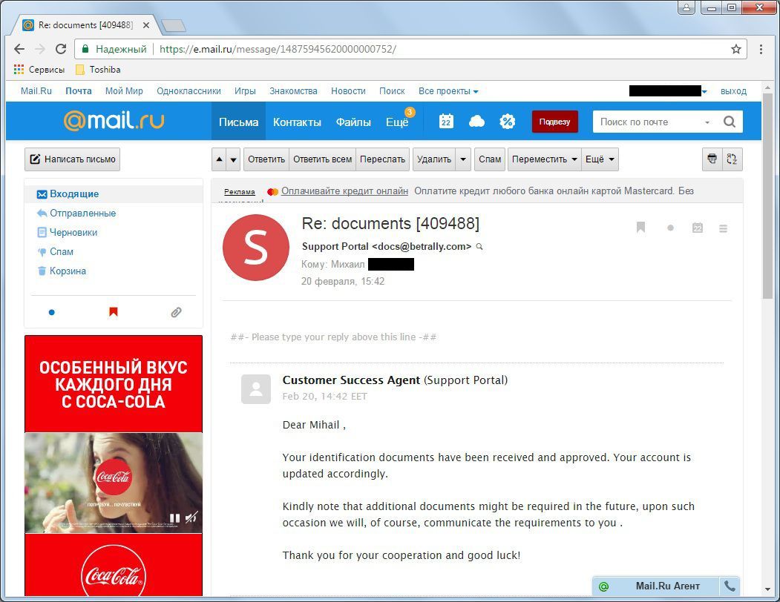Image resolution: width=780 pixels, height=602 pixels.
Task: Flag the message with the bookmark icon
Action: pos(641,228)
